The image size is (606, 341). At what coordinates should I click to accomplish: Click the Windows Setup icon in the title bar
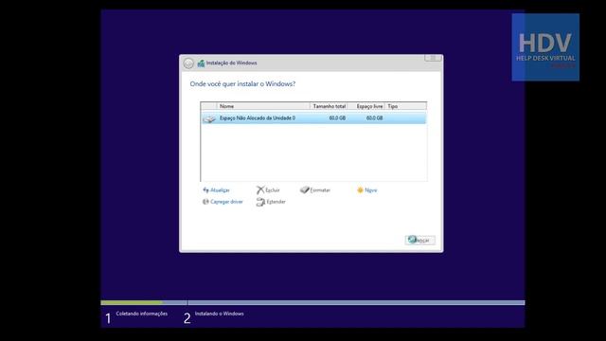coord(201,63)
